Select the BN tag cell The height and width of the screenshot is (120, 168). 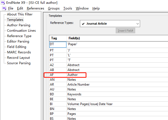58,109
